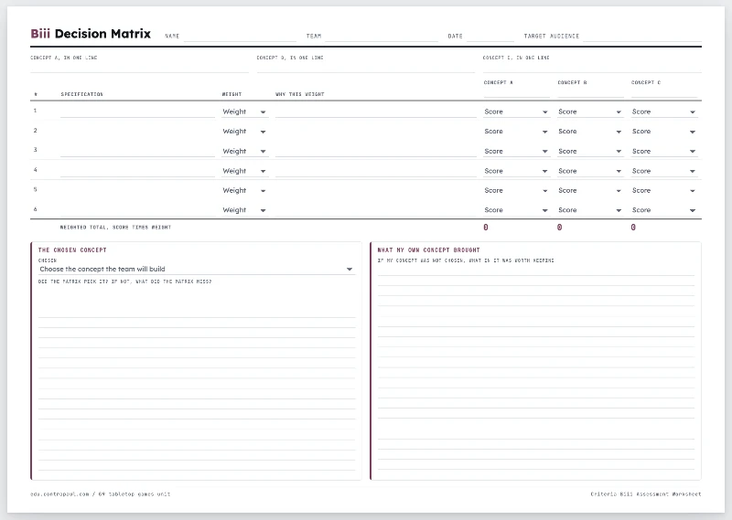Open Concept C Score dropdown in row 3
The width and height of the screenshot is (732, 520).
(x=664, y=151)
